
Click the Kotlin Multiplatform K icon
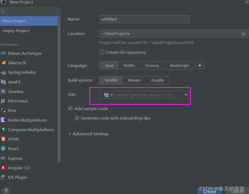(3, 120)
